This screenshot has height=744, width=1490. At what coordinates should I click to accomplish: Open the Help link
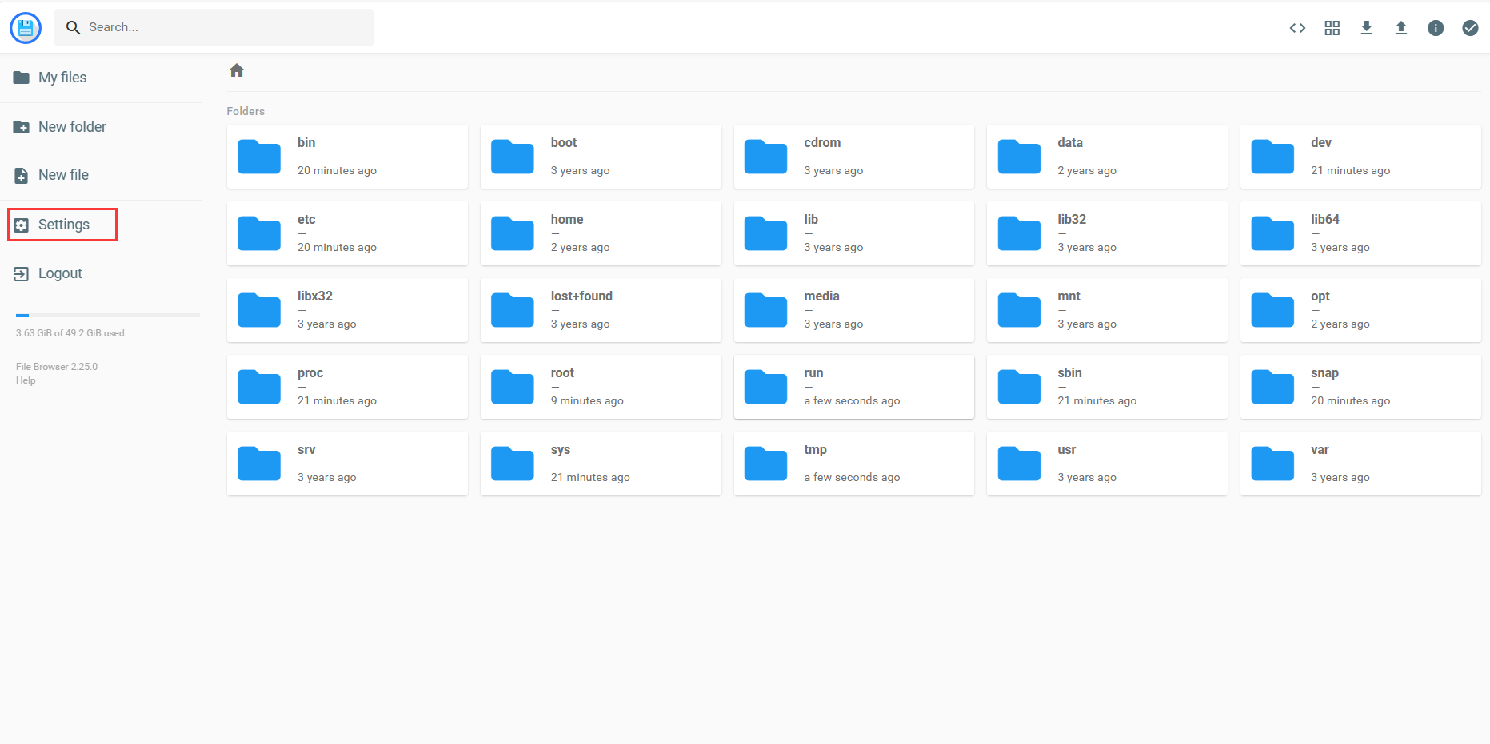tap(26, 380)
